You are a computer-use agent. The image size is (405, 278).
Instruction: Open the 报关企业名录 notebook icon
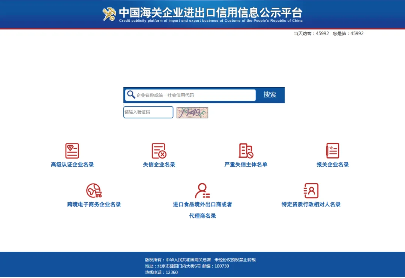(x=333, y=151)
